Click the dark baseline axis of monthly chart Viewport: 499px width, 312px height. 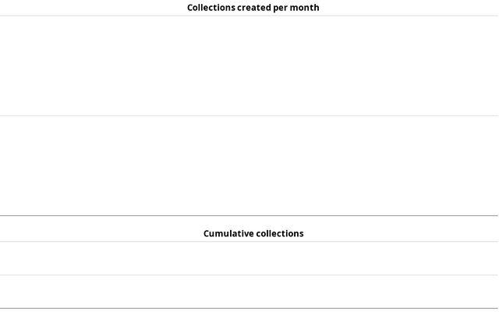249,215
